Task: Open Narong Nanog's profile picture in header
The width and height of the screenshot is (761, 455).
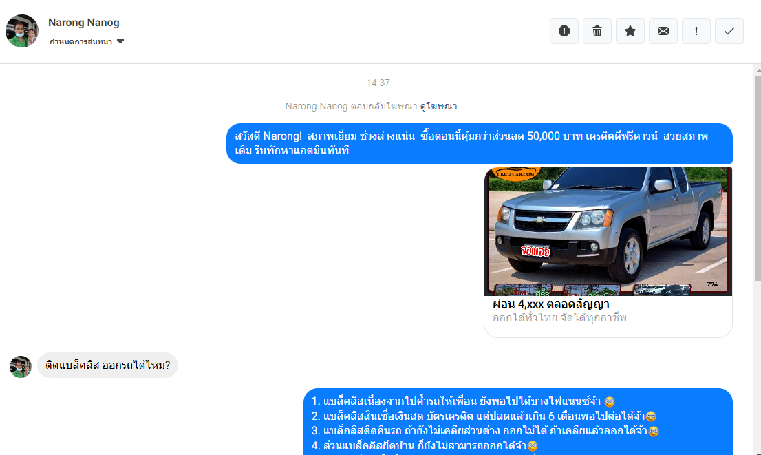Action: coord(22,31)
